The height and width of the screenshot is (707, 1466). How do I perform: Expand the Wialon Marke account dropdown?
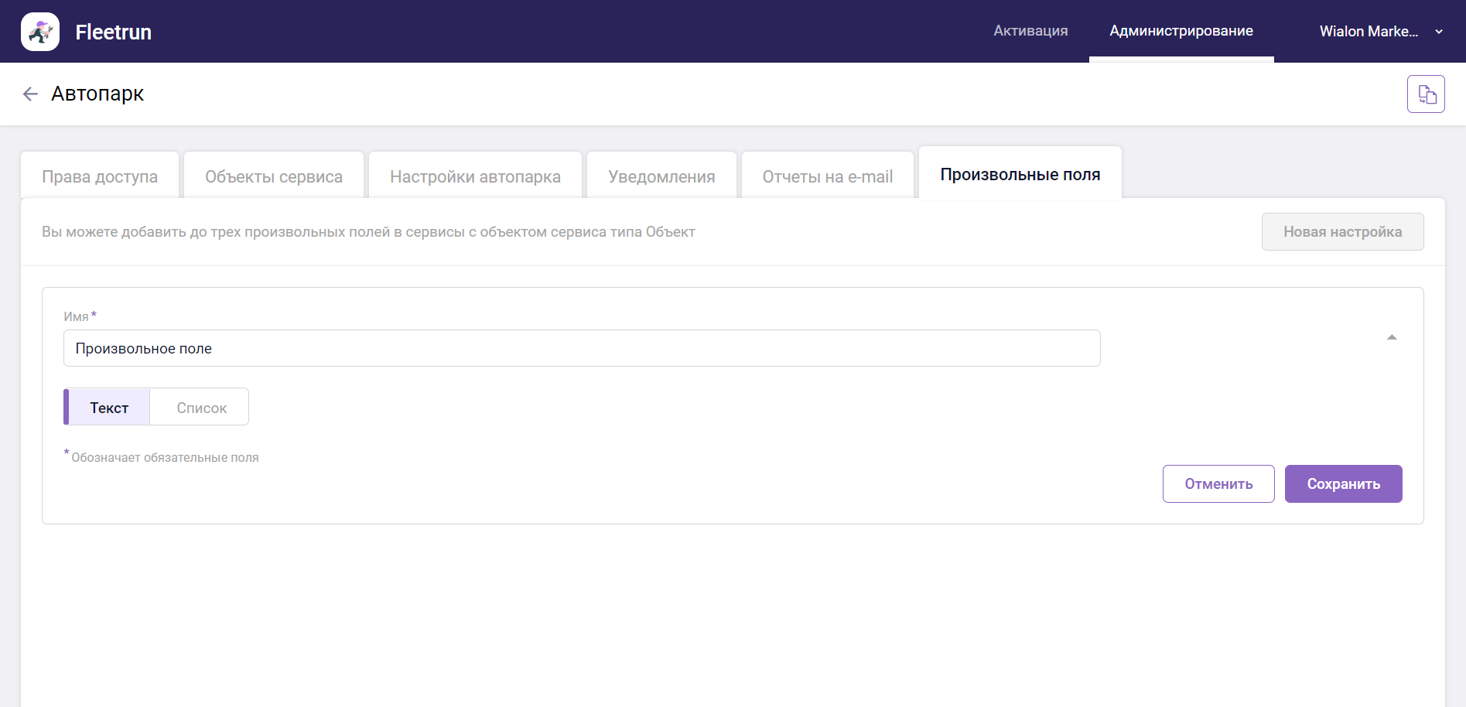(x=1370, y=31)
